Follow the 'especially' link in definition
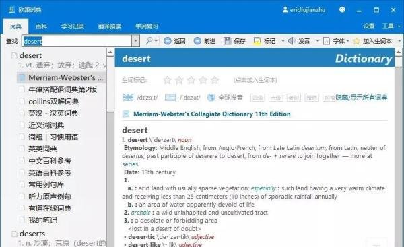The image size is (404, 247). click(x=263, y=188)
